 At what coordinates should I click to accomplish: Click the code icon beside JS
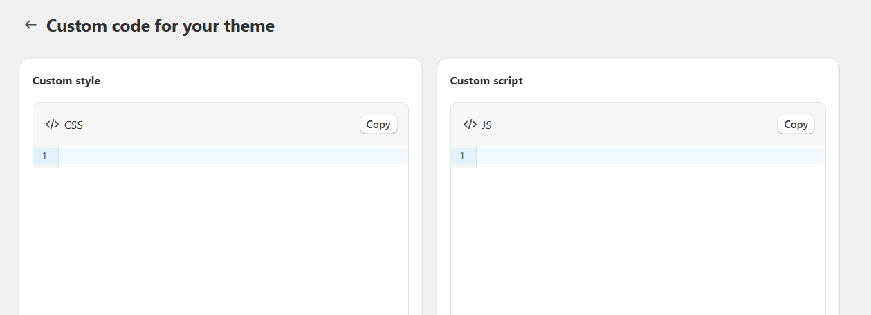tap(470, 125)
